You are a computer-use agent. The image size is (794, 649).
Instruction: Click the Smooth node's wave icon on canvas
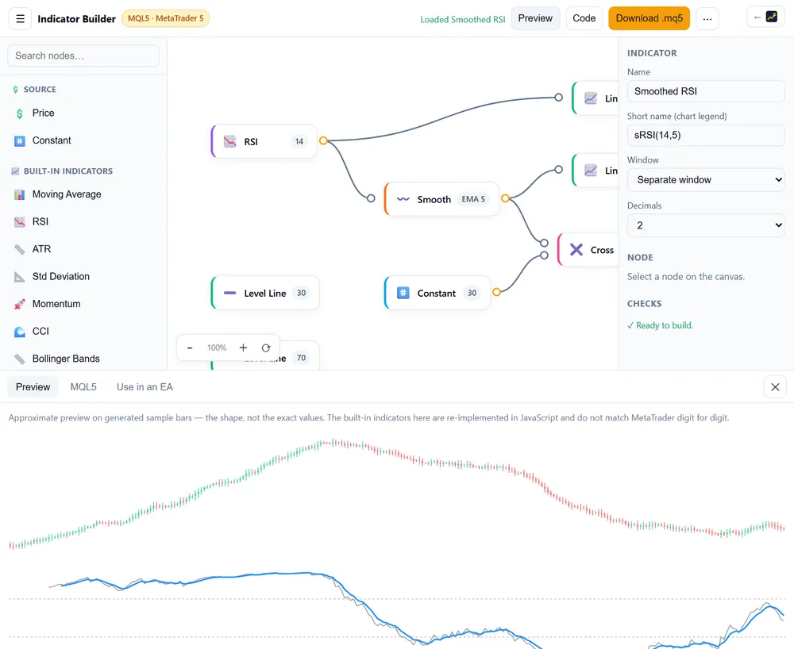(x=403, y=199)
